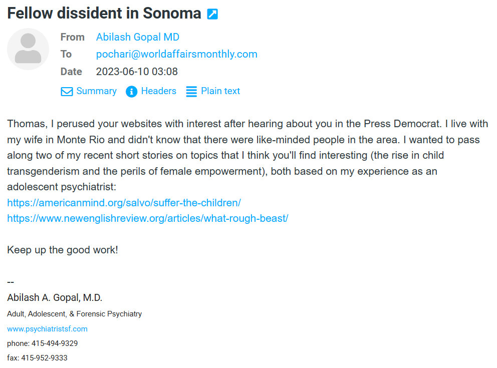Click the subject 'Fellow dissident in Sonoma'

click(104, 14)
